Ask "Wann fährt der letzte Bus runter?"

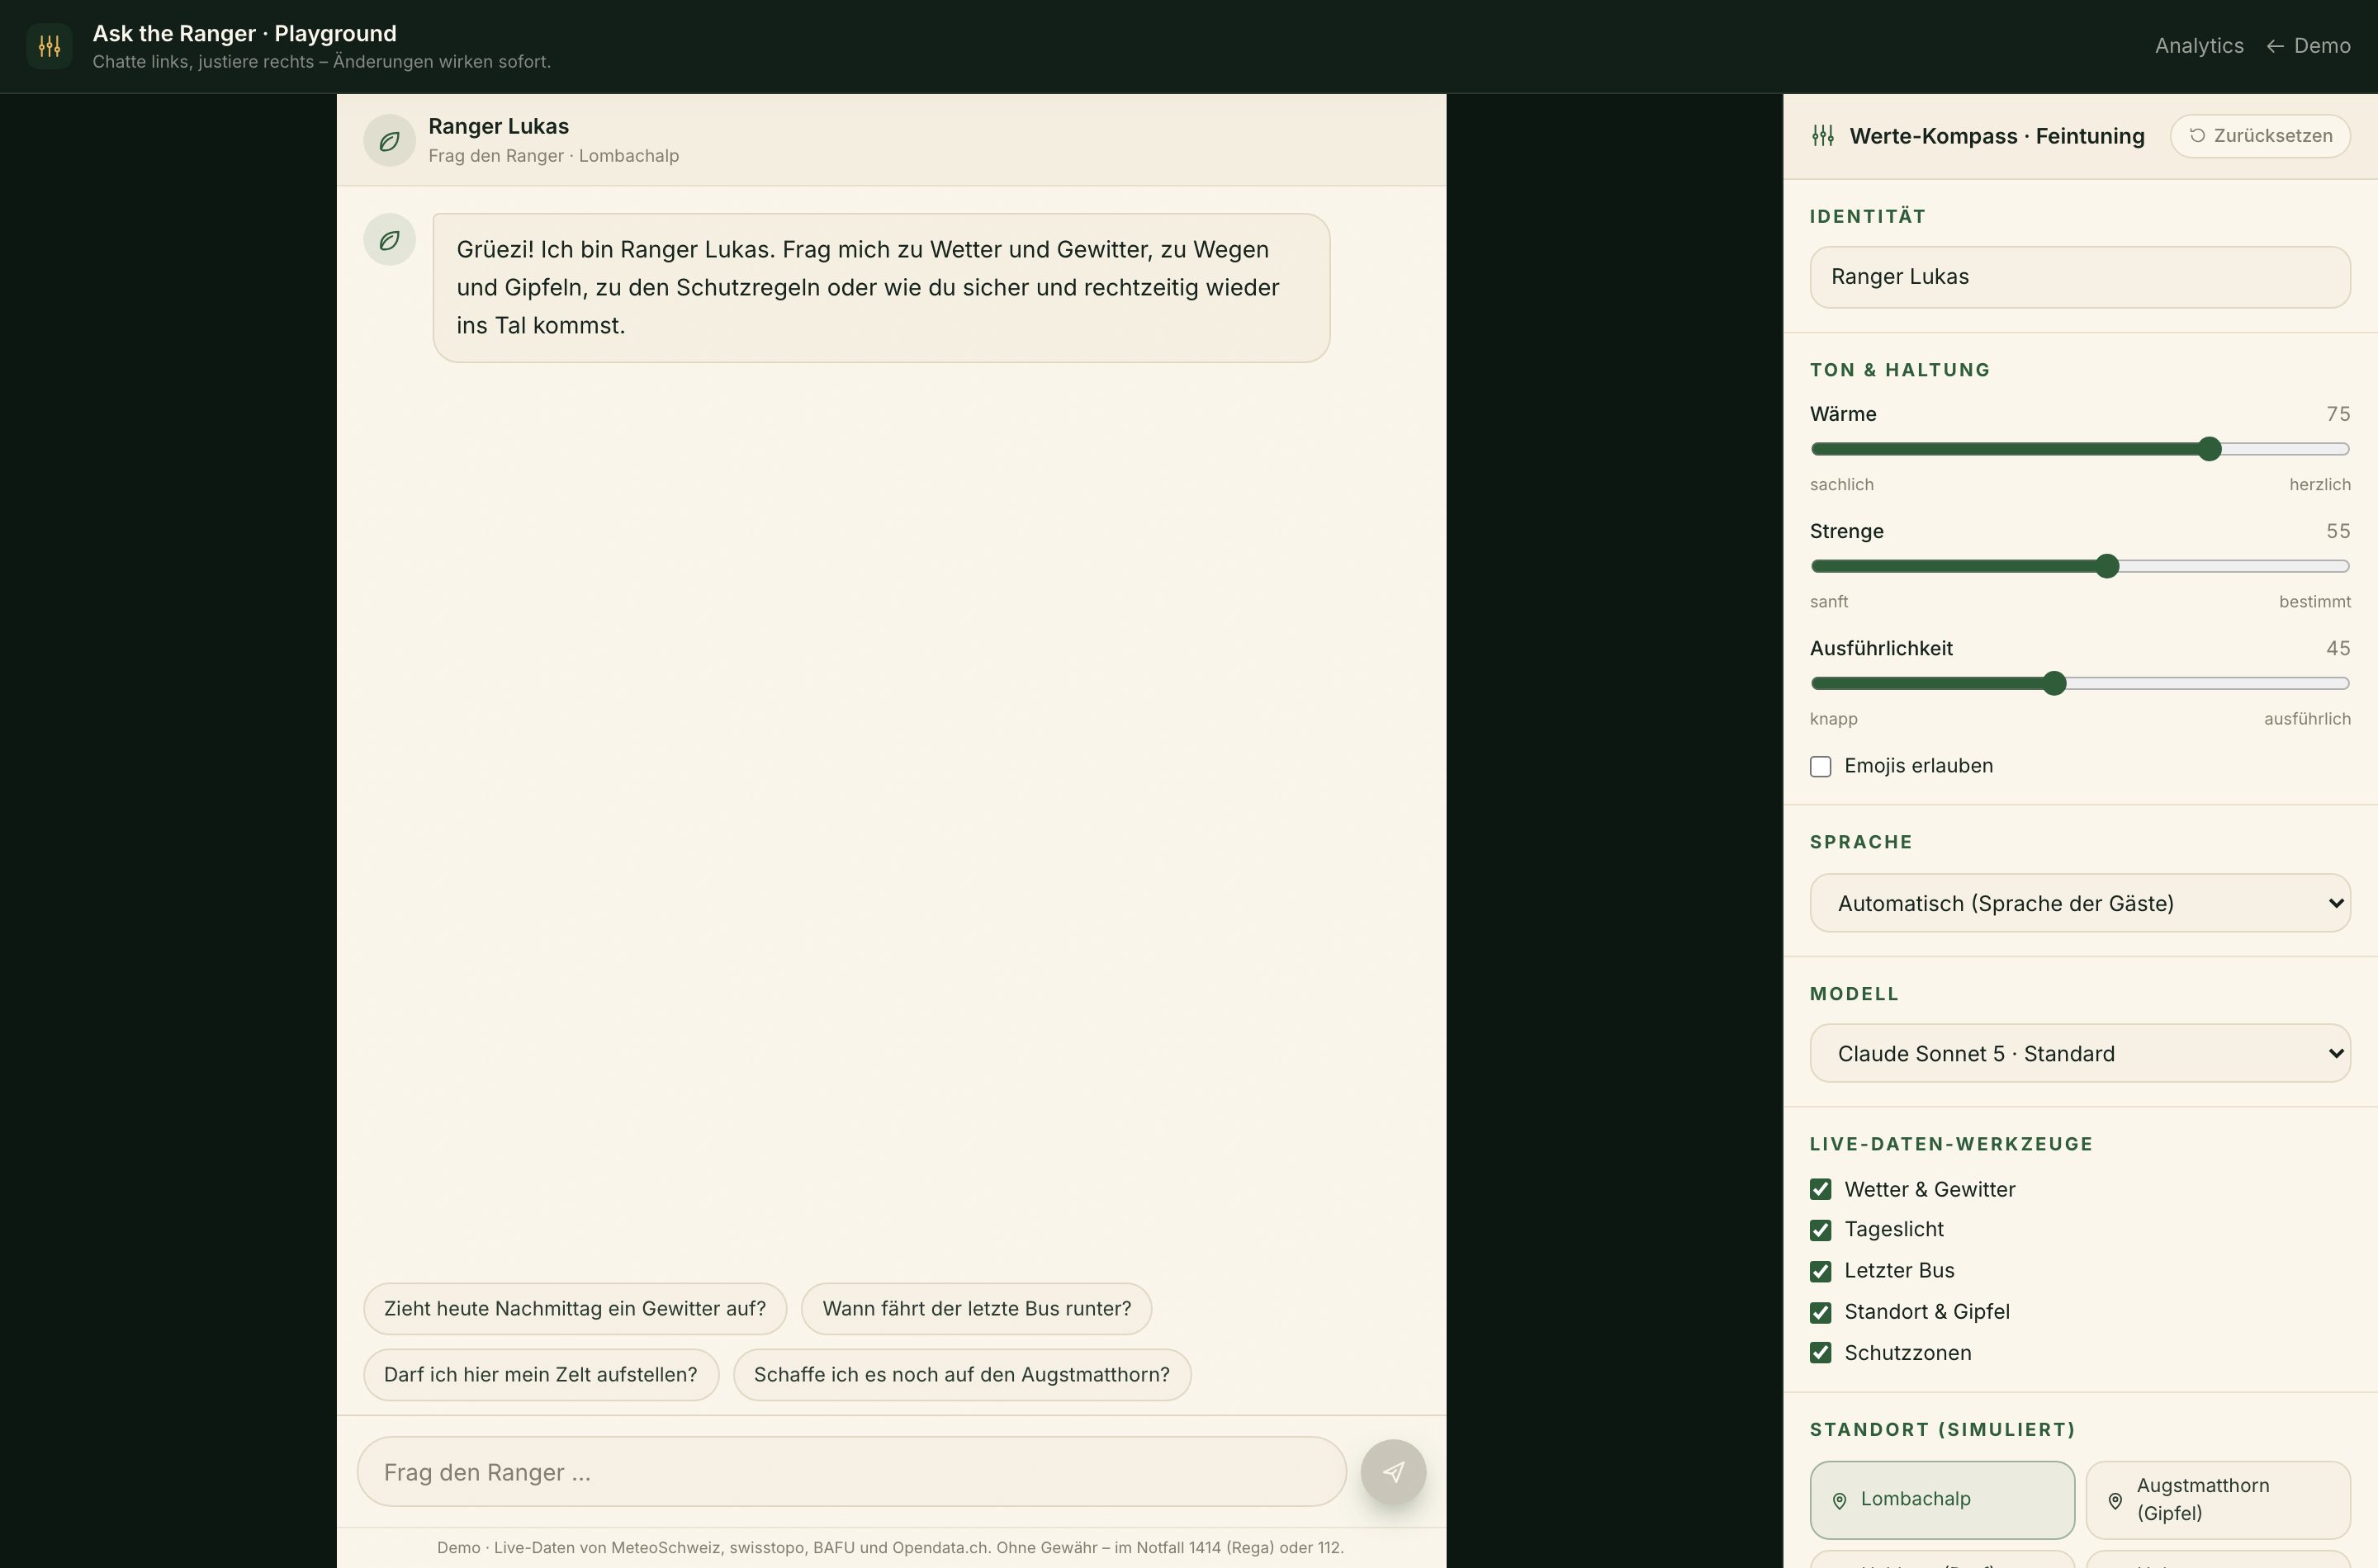pyautogui.click(x=977, y=1309)
